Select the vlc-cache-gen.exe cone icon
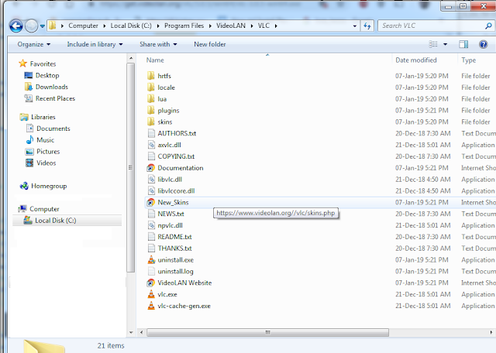Viewport: 496px width, 353px height. tap(151, 306)
